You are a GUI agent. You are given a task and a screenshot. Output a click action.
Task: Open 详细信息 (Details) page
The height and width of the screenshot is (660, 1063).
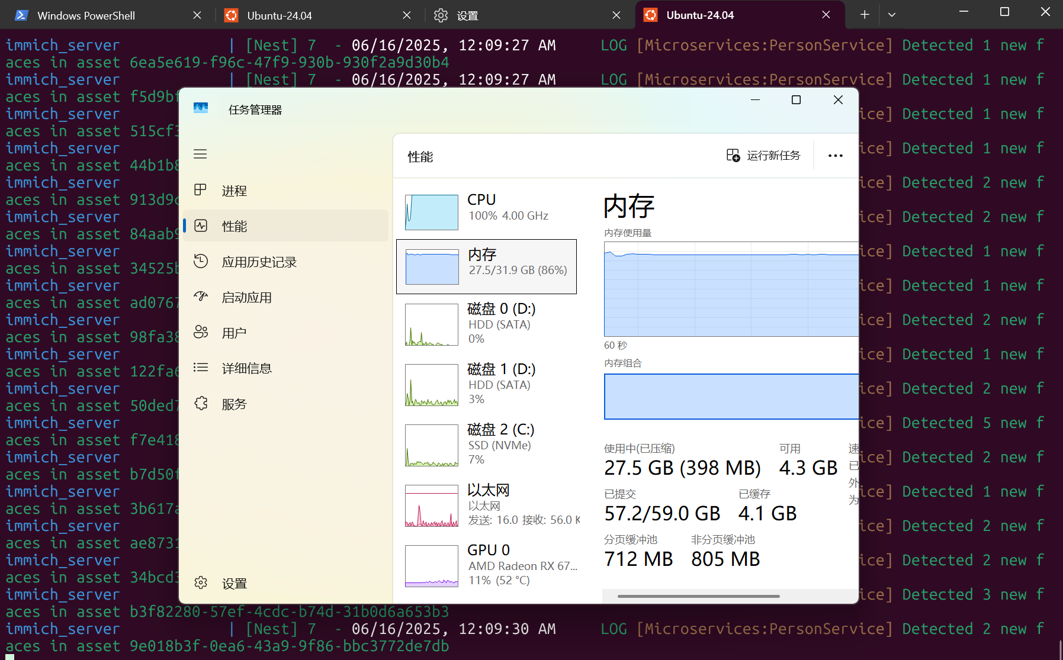[x=285, y=368]
